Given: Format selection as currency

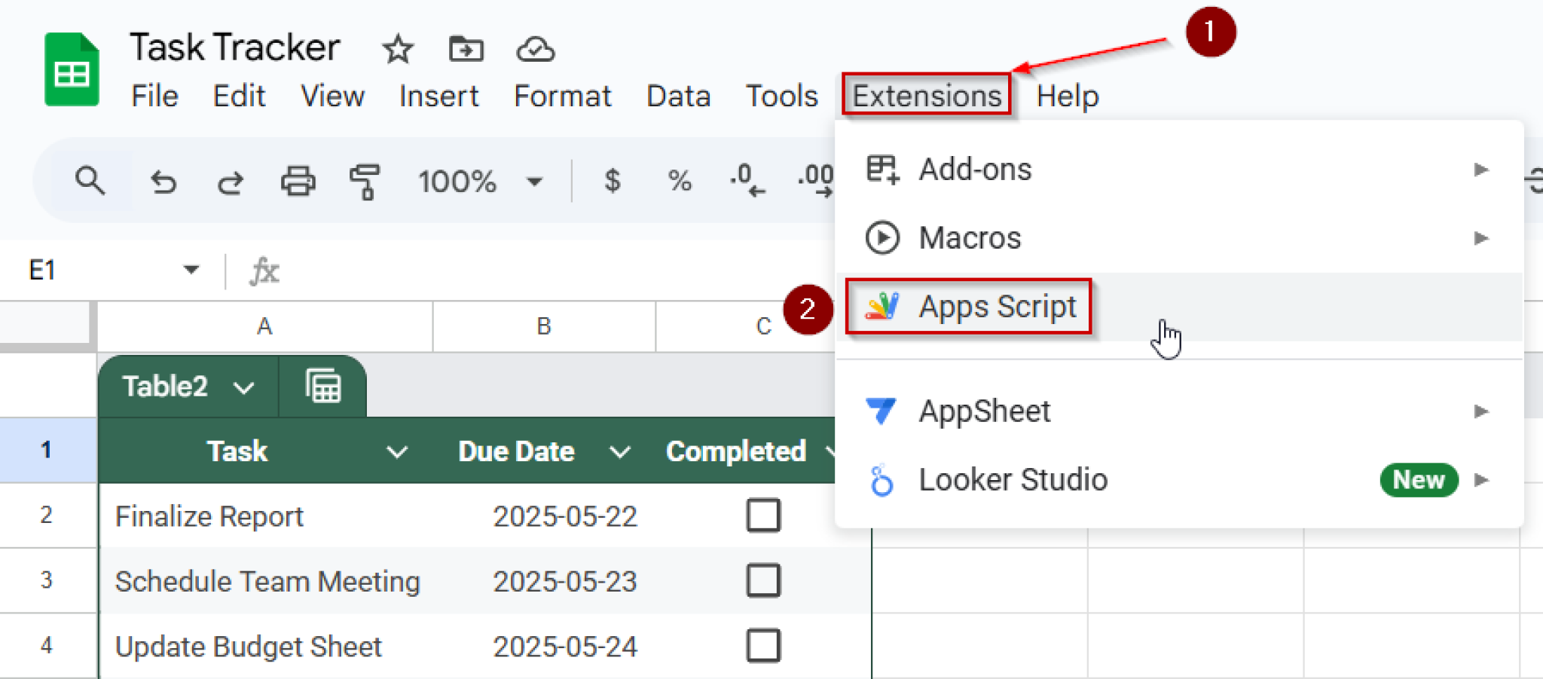Looking at the screenshot, I should point(612,181).
